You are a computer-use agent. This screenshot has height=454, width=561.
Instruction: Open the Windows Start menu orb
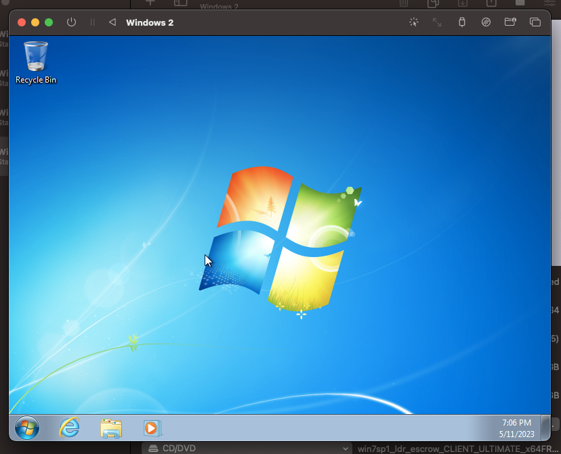(x=27, y=428)
